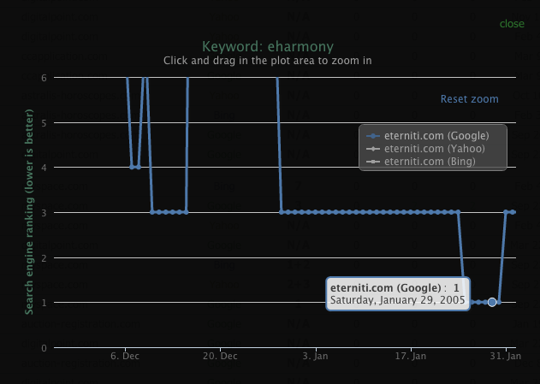
Task: Click the highlighted January 29 data point
Action: click(x=492, y=302)
